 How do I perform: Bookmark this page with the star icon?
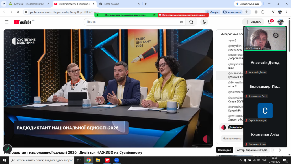pyautogui.click(x=246, y=12)
